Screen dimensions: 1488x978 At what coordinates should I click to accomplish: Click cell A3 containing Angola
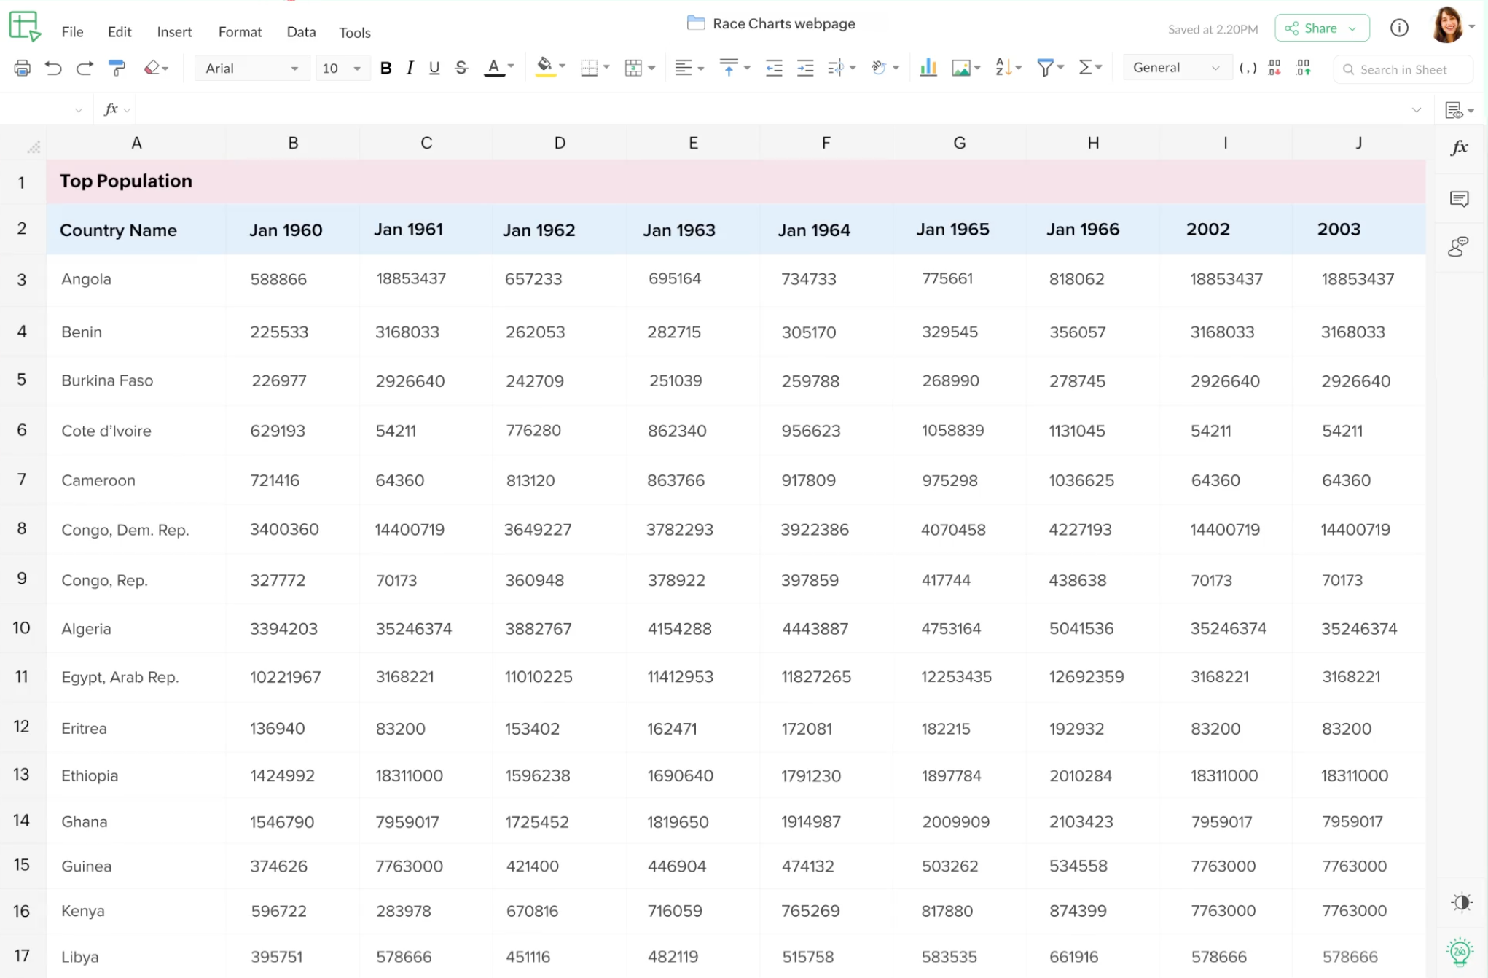[136, 278]
